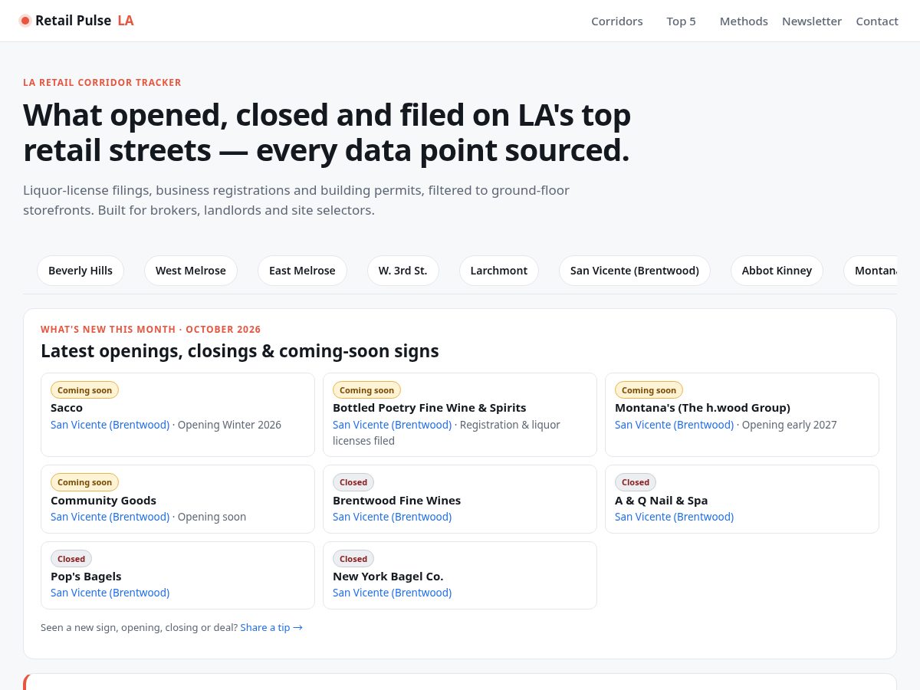Viewport: 920px width, 690px height.
Task: Click the Retail Pulse LA logo
Action: 77,21
